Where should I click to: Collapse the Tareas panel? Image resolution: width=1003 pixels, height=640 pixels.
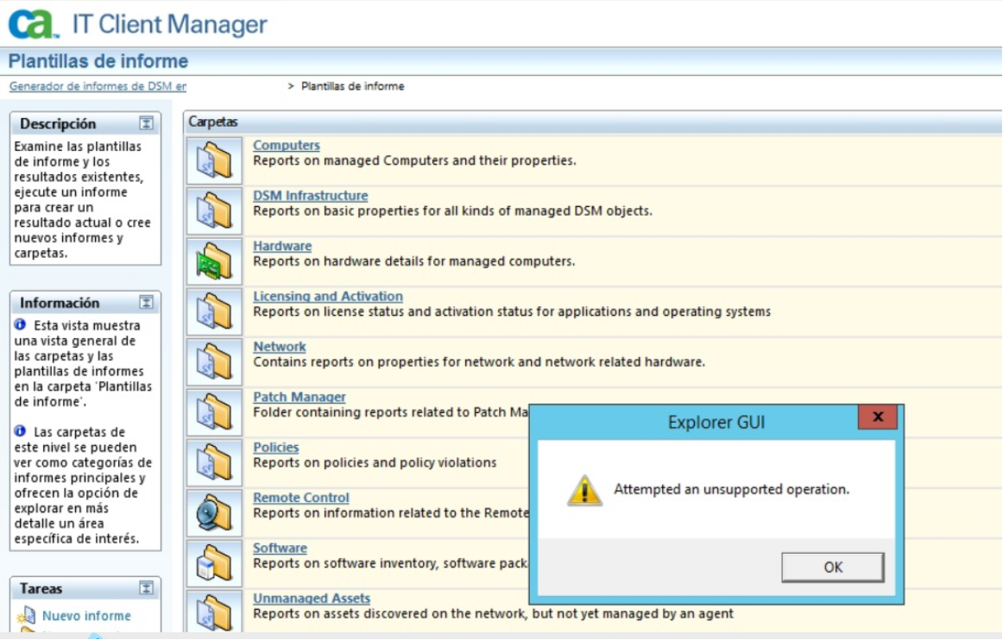tap(147, 588)
